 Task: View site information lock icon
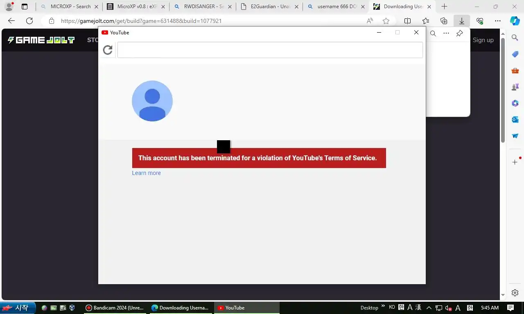51,21
